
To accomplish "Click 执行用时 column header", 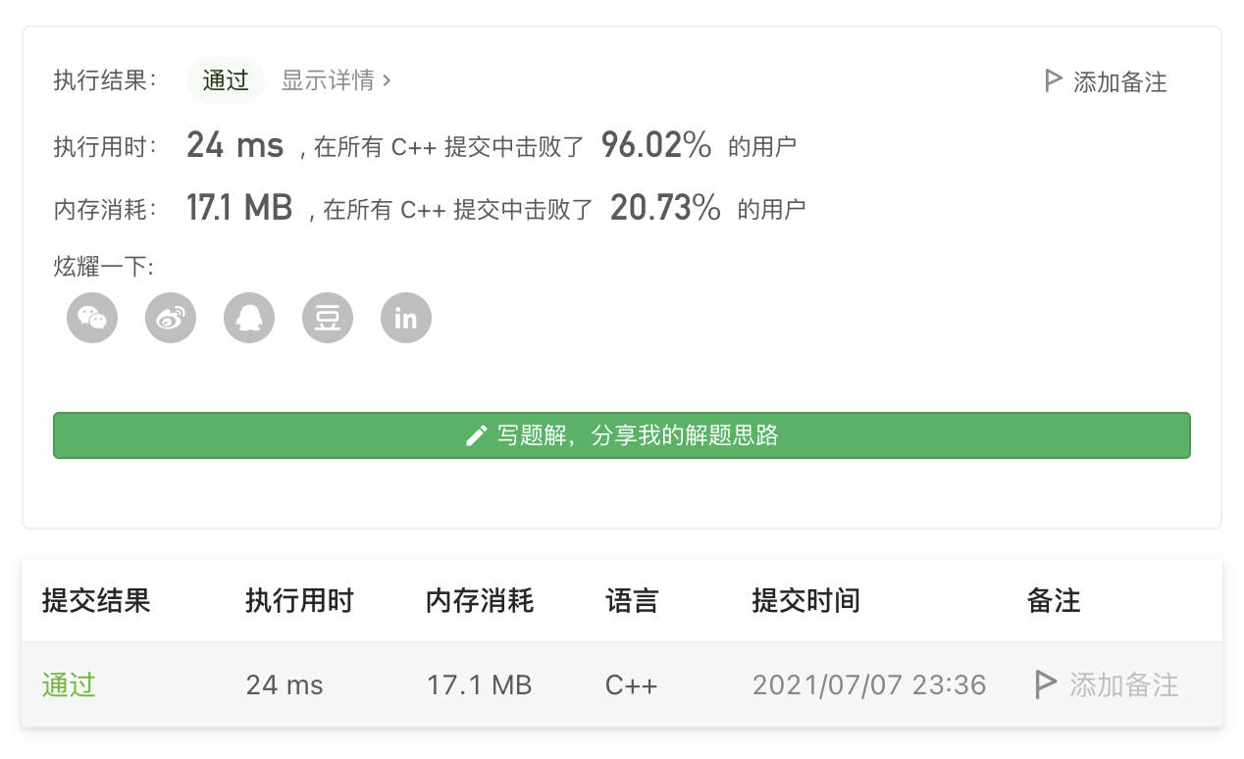I will (299, 600).
